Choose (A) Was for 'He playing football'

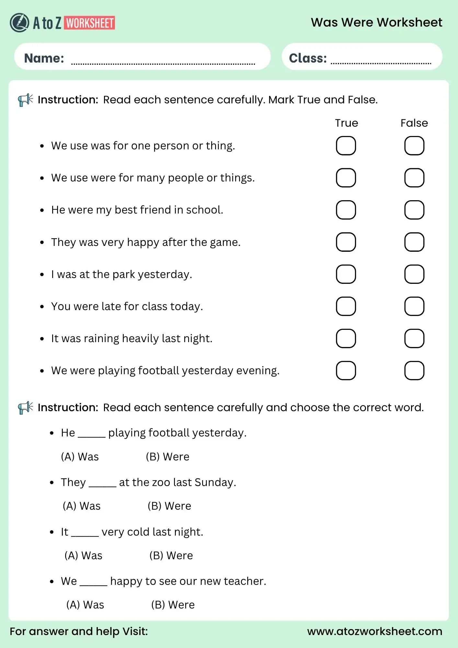pos(80,457)
